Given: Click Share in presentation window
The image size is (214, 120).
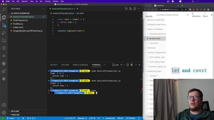Looking at the screenshot, I should click(205, 15).
